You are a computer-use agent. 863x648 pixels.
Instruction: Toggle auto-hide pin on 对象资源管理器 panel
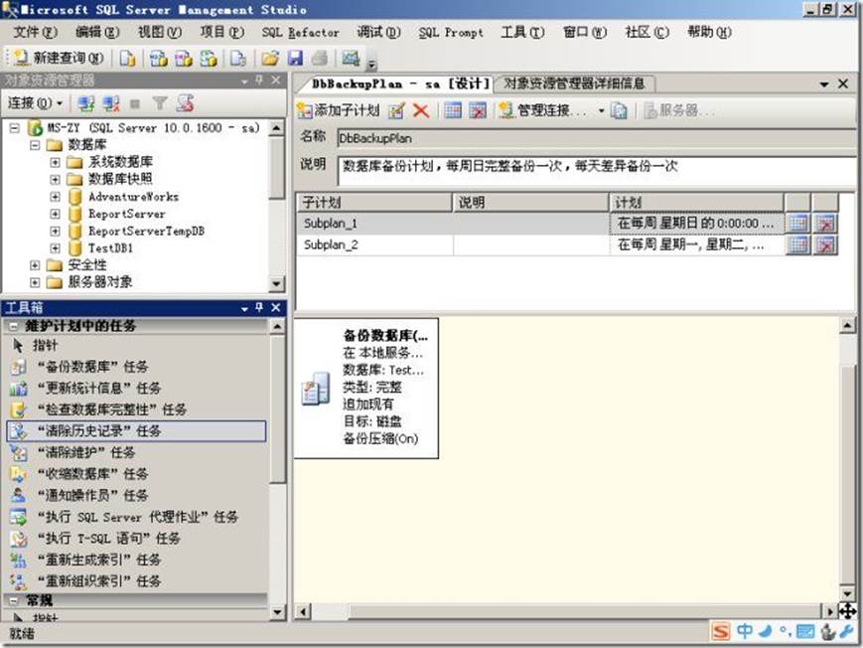click(x=259, y=81)
